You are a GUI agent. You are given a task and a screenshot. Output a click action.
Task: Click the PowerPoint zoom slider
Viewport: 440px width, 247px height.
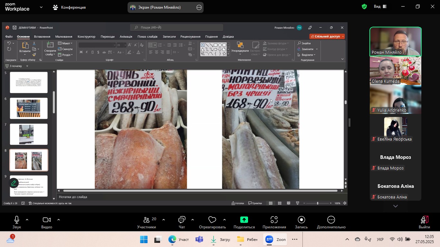click(x=317, y=203)
